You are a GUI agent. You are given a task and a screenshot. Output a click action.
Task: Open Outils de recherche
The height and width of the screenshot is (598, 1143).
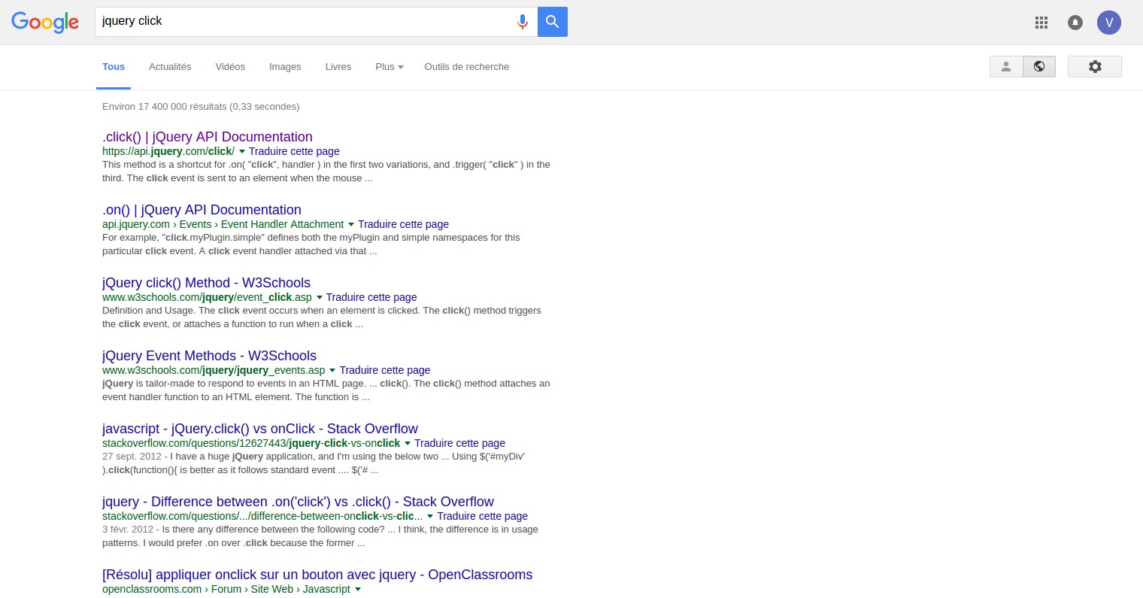coord(467,67)
